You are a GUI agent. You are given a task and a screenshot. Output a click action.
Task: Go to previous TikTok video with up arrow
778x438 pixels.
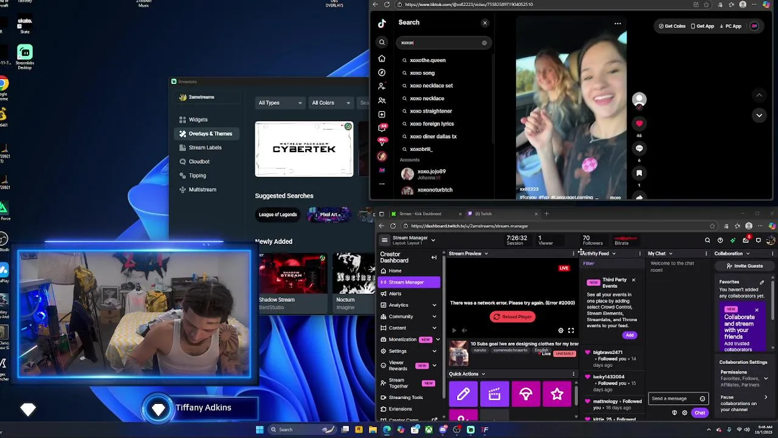pos(759,96)
